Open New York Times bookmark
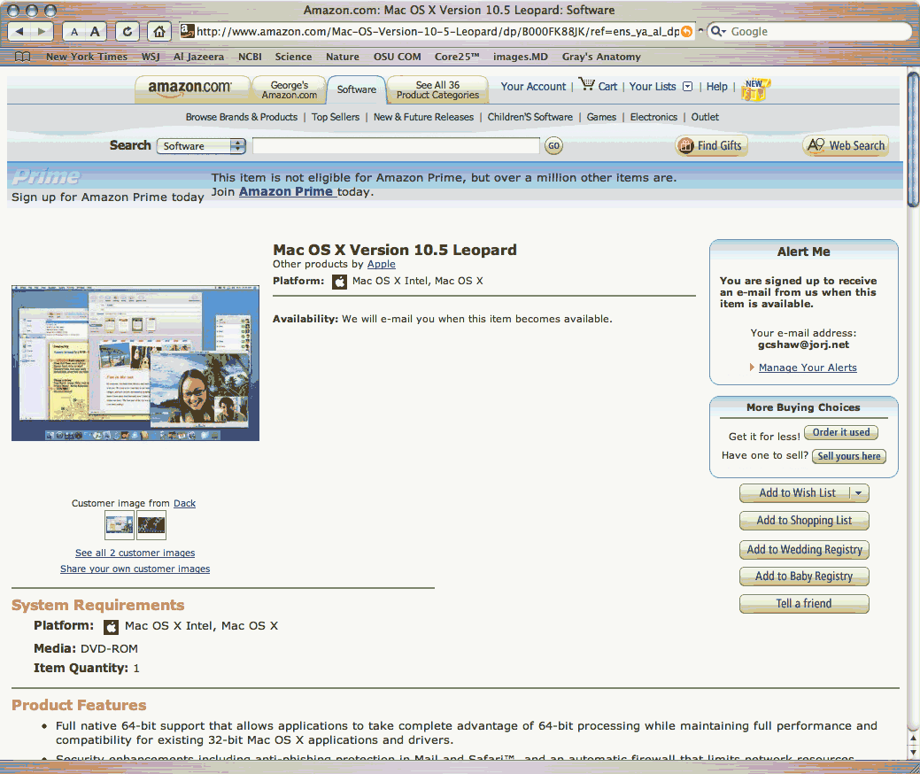 [86, 57]
